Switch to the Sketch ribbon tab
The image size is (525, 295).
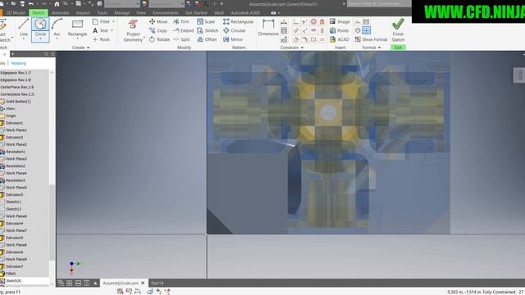(x=39, y=13)
